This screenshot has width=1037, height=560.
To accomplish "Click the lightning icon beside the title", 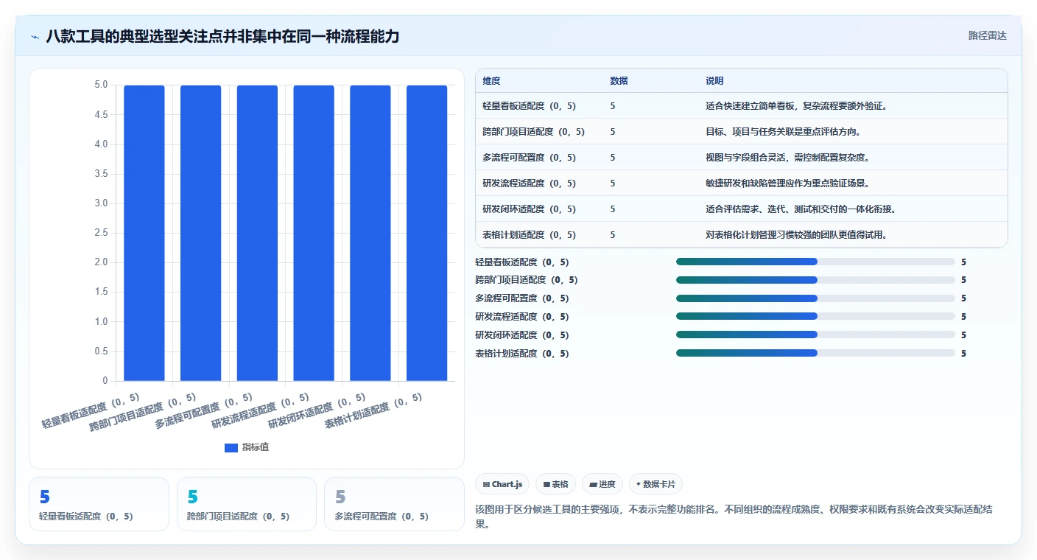I will (x=35, y=36).
